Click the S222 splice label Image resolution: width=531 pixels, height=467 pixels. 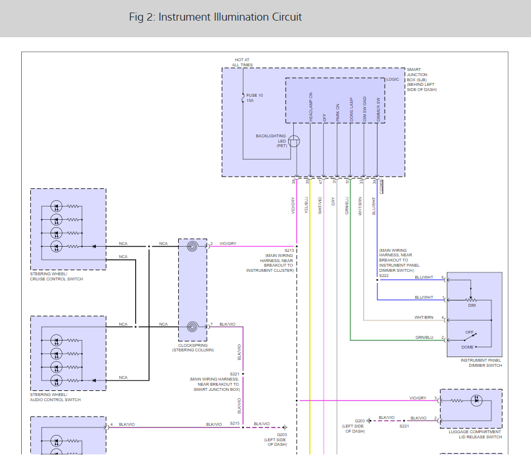[384, 276]
